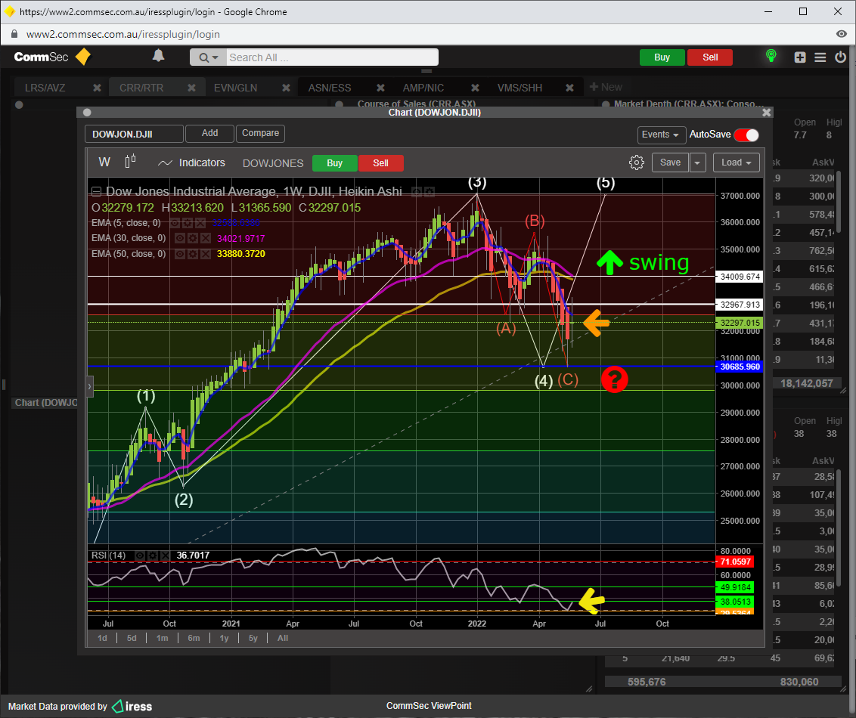The height and width of the screenshot is (718, 856).
Task: Remove the EMA 30 indicator
Action: pos(205,238)
